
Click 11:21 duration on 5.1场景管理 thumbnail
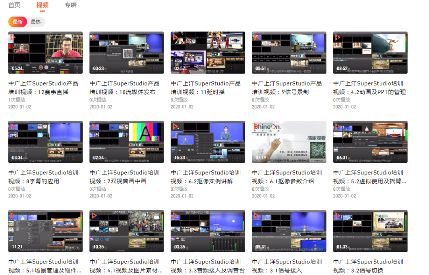coord(17,247)
